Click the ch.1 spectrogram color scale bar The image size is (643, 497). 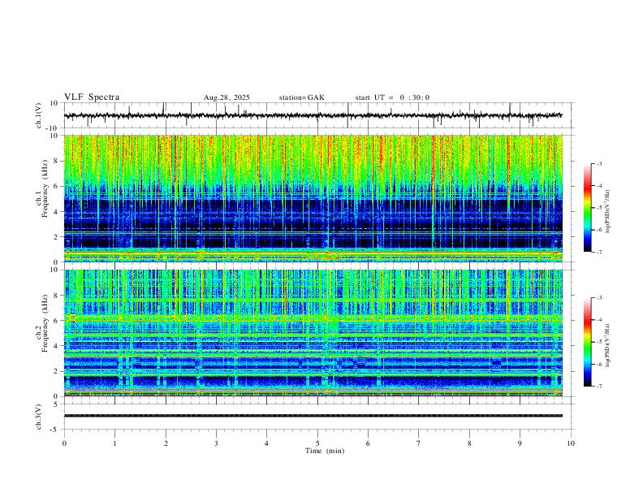(587, 208)
